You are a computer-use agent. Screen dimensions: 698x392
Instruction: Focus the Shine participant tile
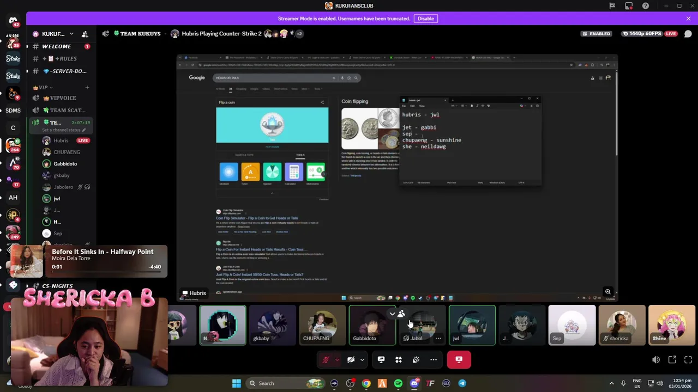[672, 325]
